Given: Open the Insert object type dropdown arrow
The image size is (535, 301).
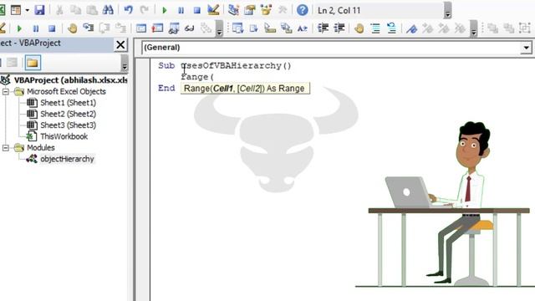Looking at the screenshot, I should coord(27,10).
